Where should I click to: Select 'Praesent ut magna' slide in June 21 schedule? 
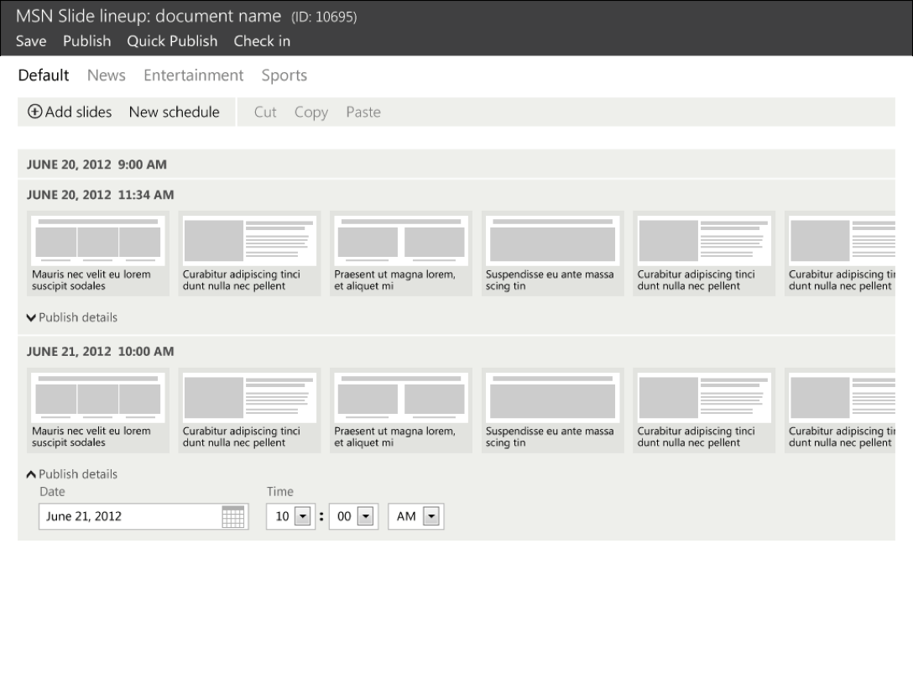click(400, 410)
